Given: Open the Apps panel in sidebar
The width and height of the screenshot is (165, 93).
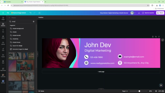Looking at the screenshot, I should [x=3, y=62].
